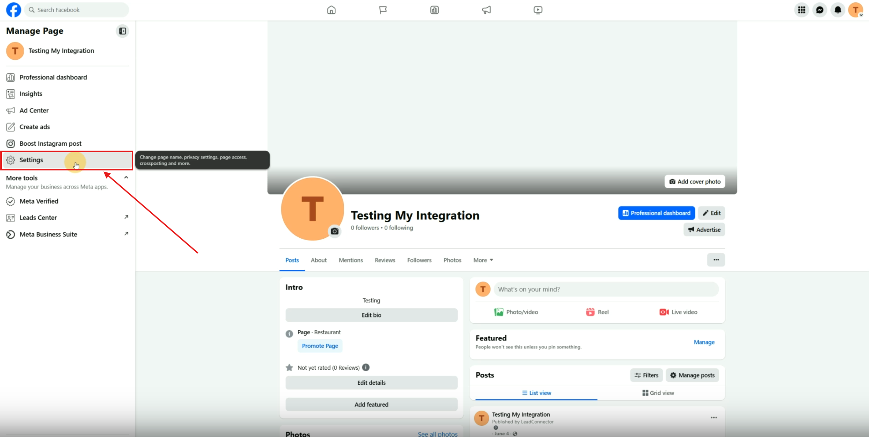This screenshot has height=437, width=869.
Task: Click the Search Facebook field
Action: point(77,10)
